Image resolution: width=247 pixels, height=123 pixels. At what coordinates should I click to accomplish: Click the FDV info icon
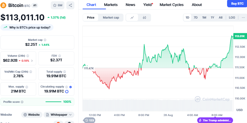click(x=59, y=56)
